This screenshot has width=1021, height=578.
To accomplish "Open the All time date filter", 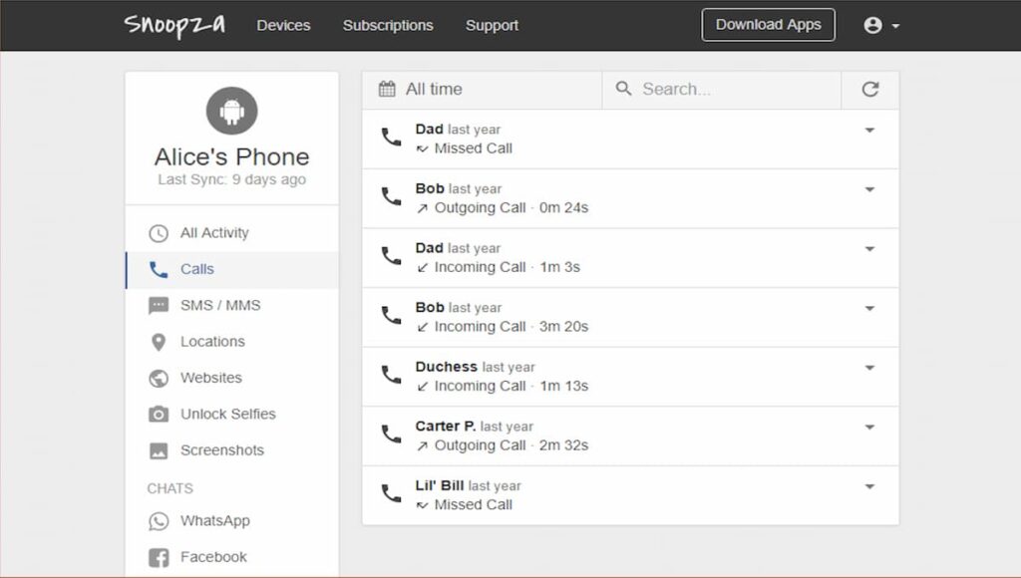I will tap(482, 89).
